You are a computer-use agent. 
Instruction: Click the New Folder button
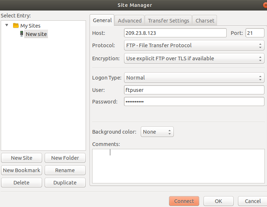click(x=65, y=158)
